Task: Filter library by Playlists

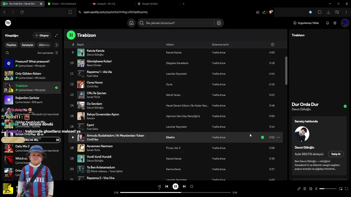Action: pos(11,45)
